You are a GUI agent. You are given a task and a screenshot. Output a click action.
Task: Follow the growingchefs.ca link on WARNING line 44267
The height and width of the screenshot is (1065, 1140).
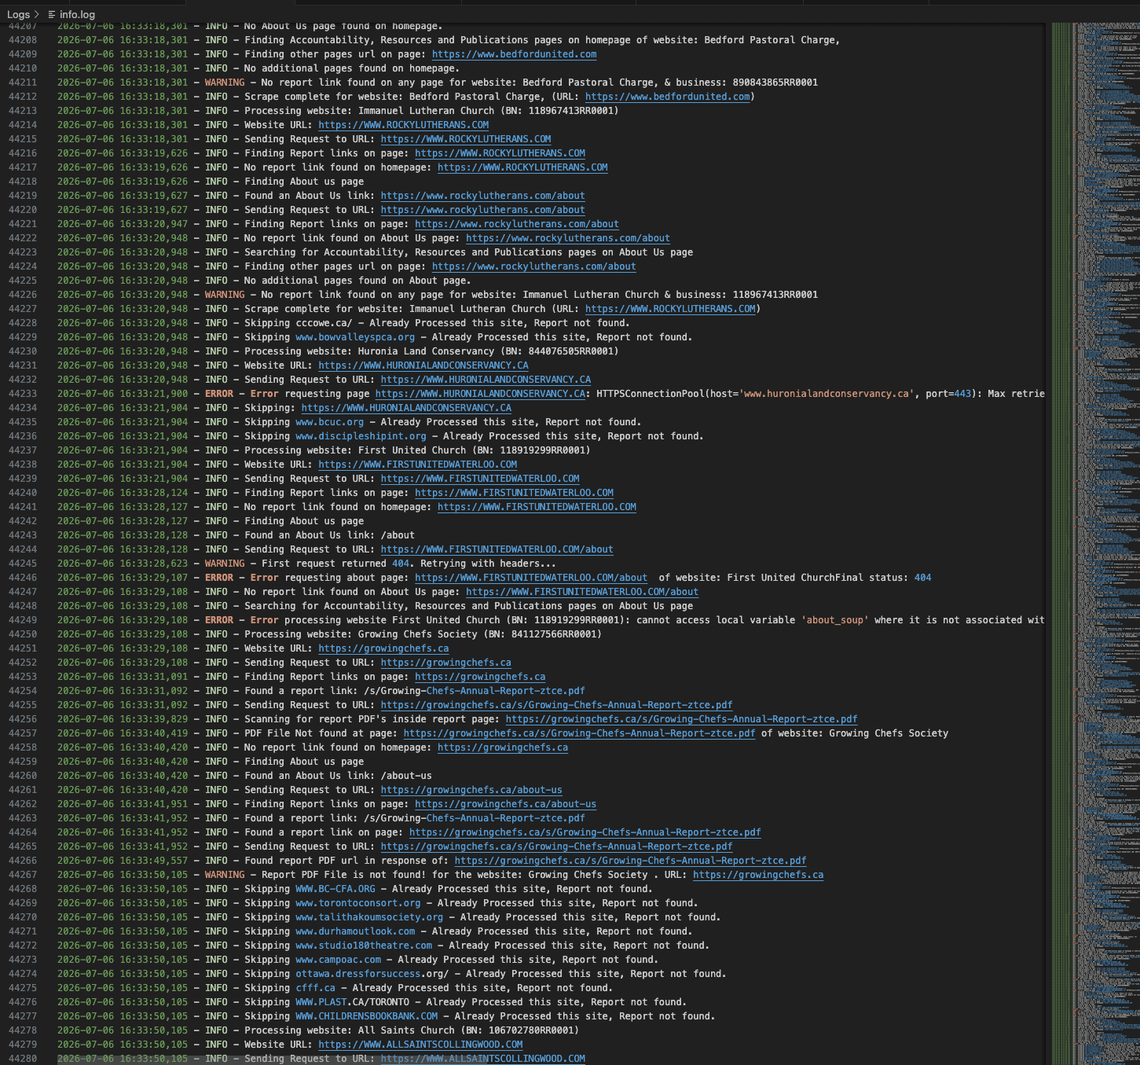[758, 875]
